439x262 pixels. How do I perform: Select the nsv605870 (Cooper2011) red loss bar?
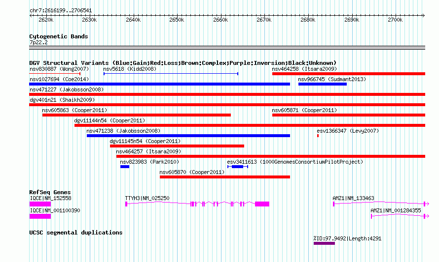tap(225, 177)
